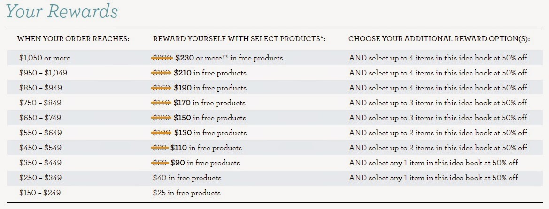
Task: Select the '$1,050 or more' order tier
Action: [45, 58]
